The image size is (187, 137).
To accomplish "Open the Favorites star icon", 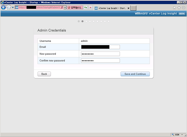I will (x=179, y=8).
